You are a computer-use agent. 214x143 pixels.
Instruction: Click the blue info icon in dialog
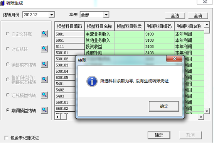tap(92, 81)
